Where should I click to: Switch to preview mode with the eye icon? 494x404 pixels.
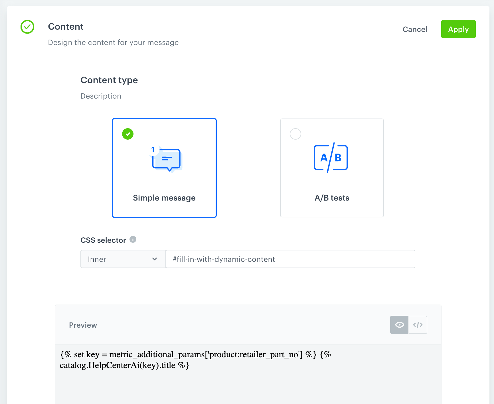point(399,325)
